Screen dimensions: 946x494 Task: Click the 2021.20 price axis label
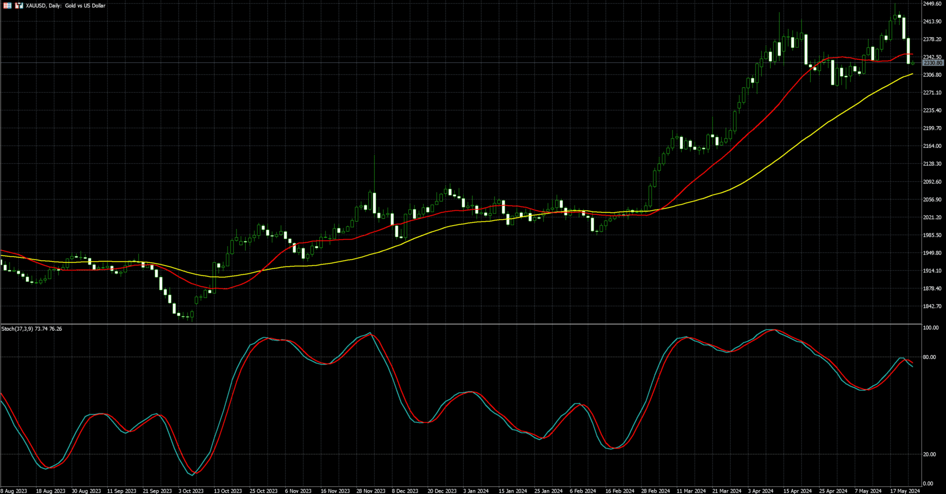932,217
